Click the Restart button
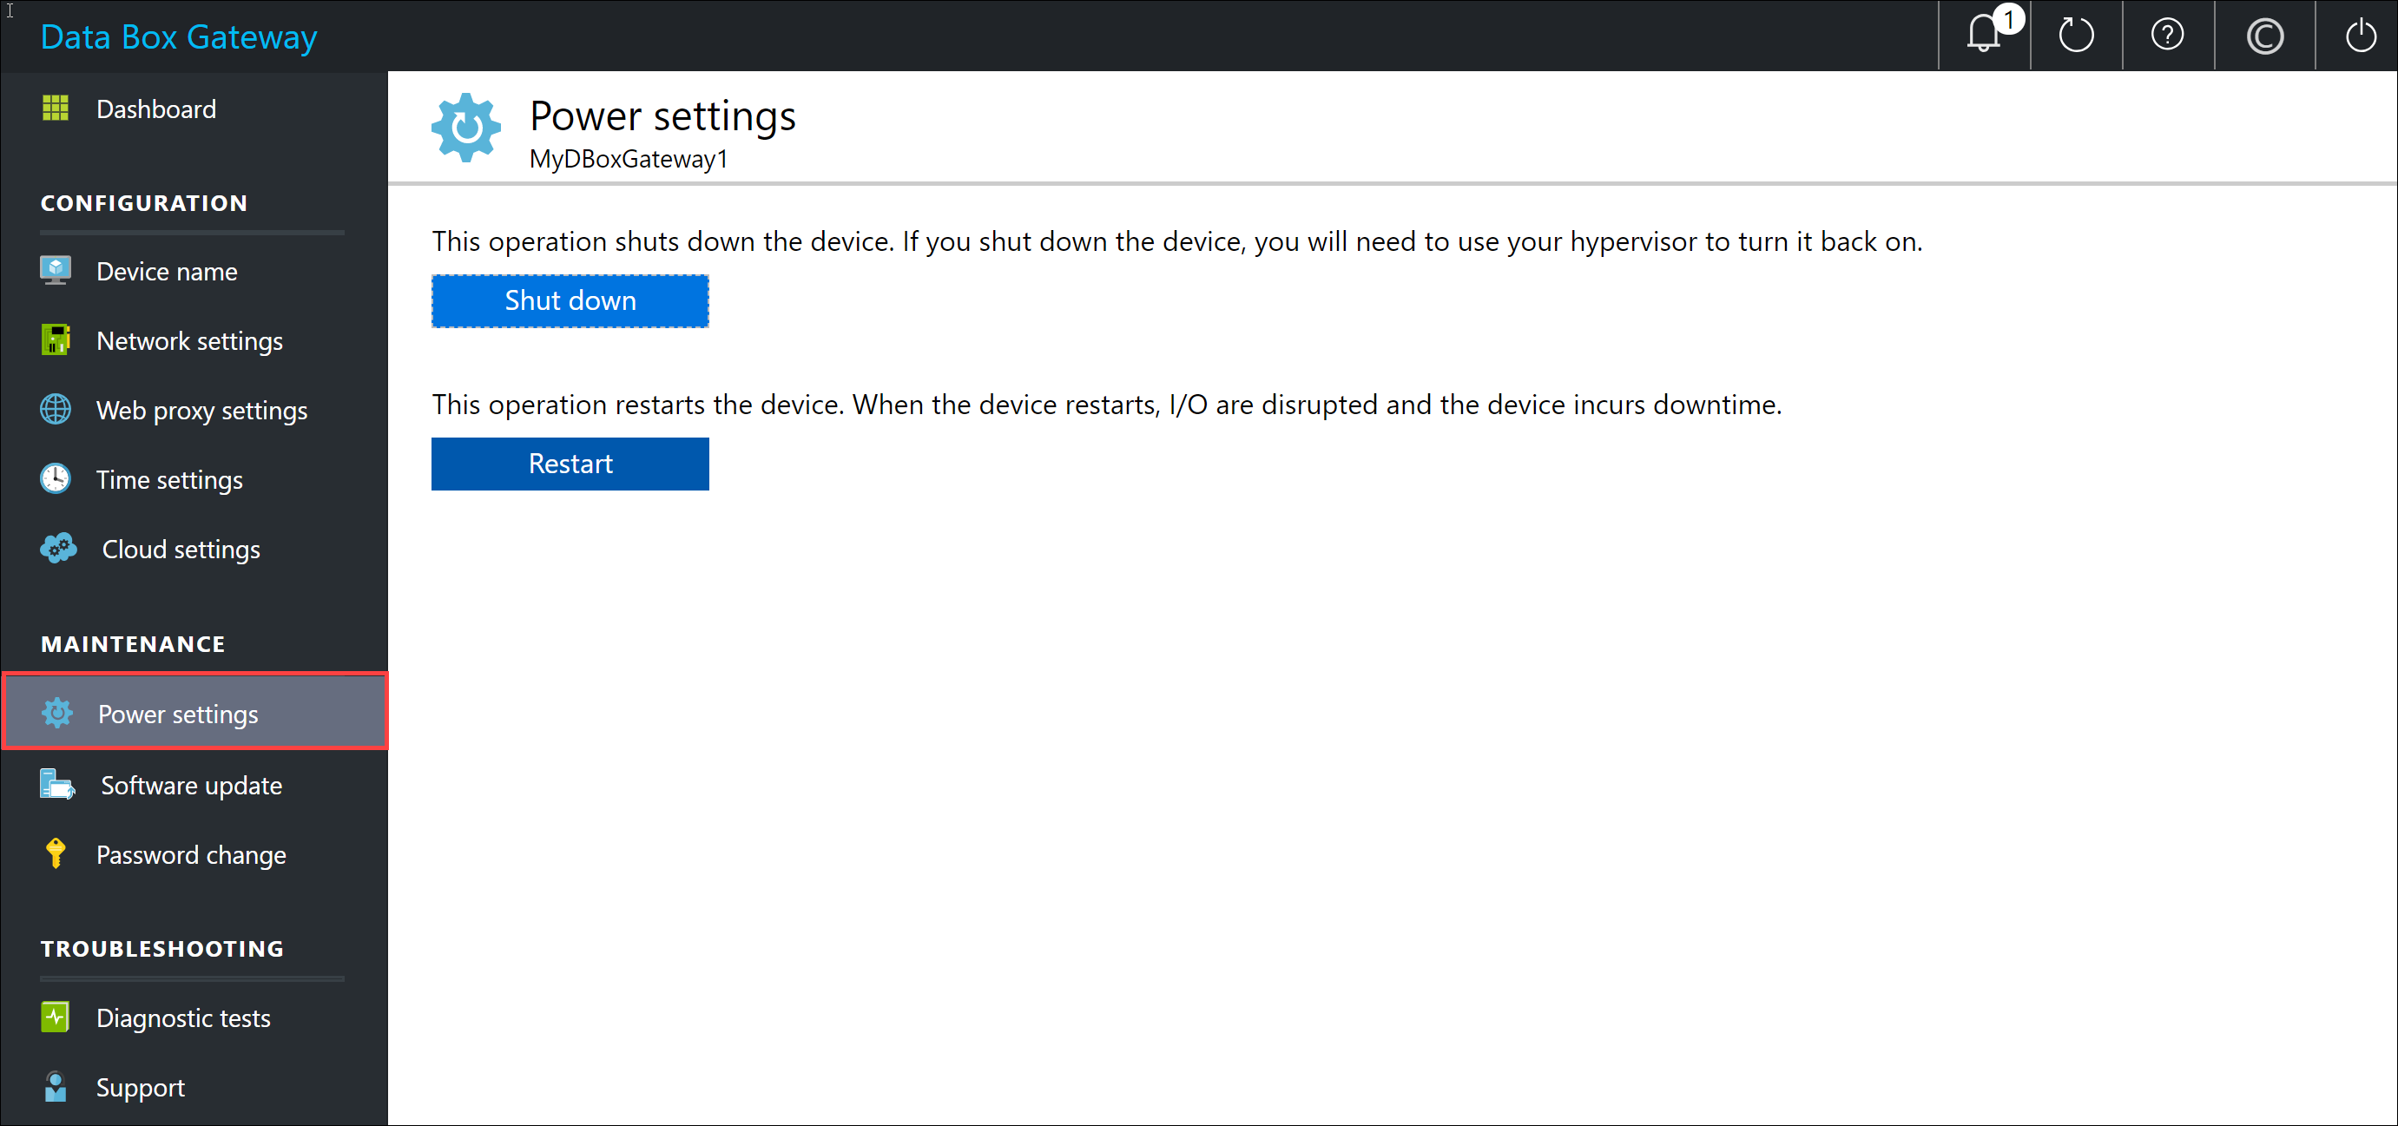This screenshot has height=1126, width=2398. (x=572, y=464)
